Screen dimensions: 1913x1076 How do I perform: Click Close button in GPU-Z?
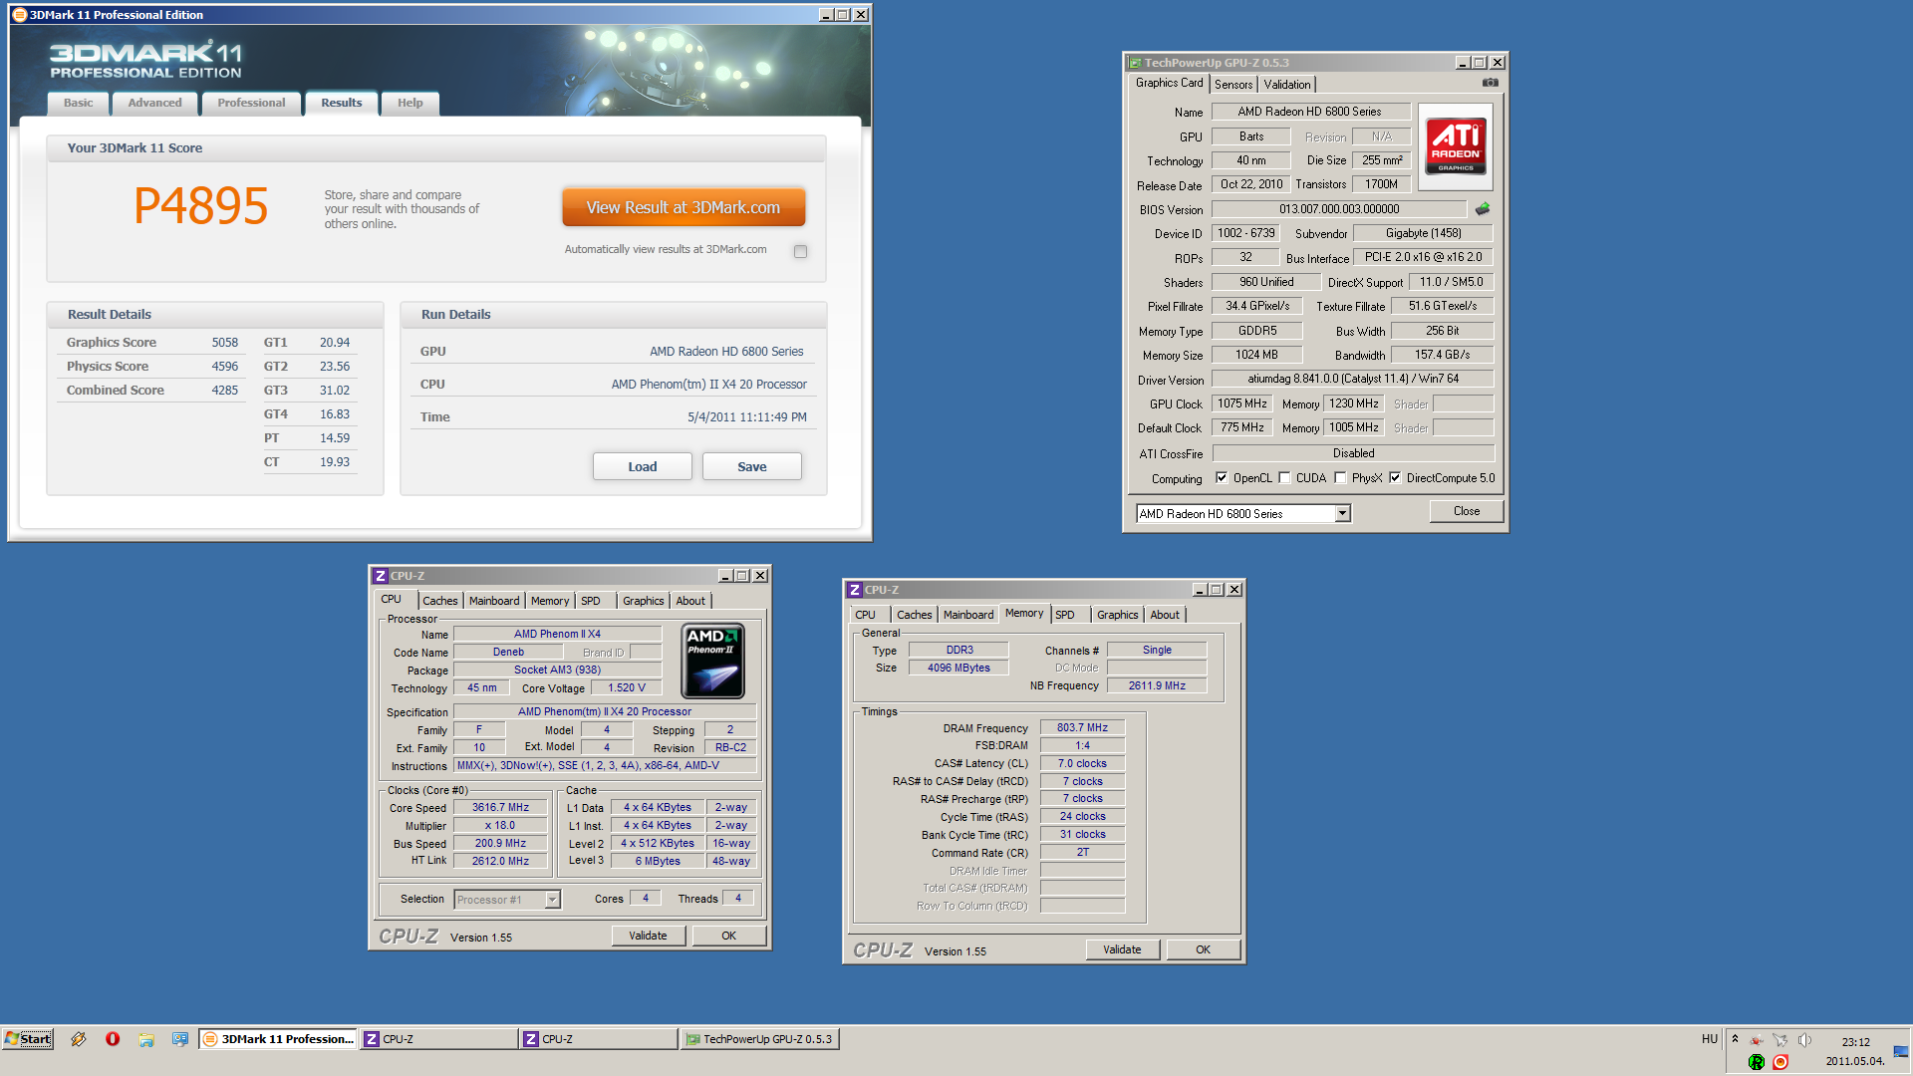tap(1467, 511)
